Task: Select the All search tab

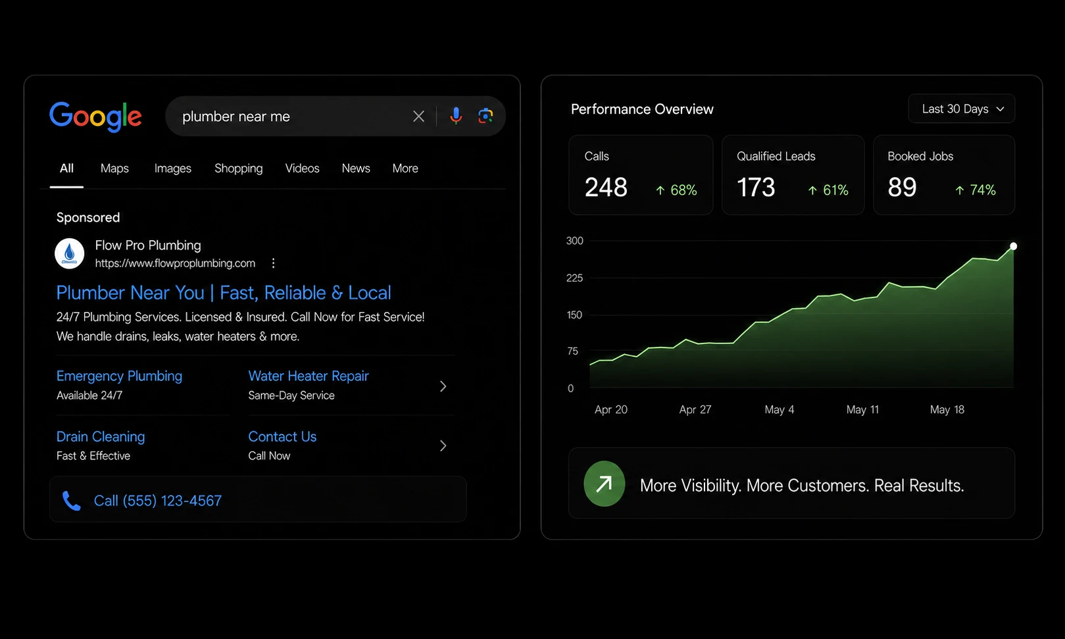Action: tap(66, 168)
